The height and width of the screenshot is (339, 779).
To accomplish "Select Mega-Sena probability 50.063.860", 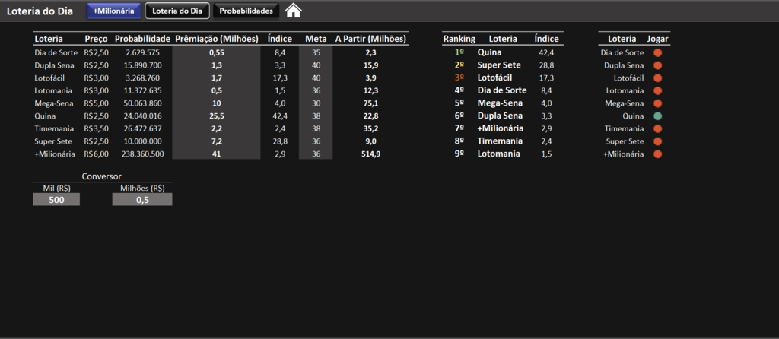I will click(142, 103).
